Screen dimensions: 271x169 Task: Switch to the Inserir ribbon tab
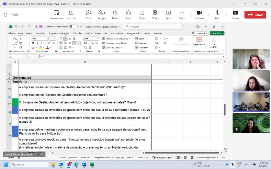[29, 33]
